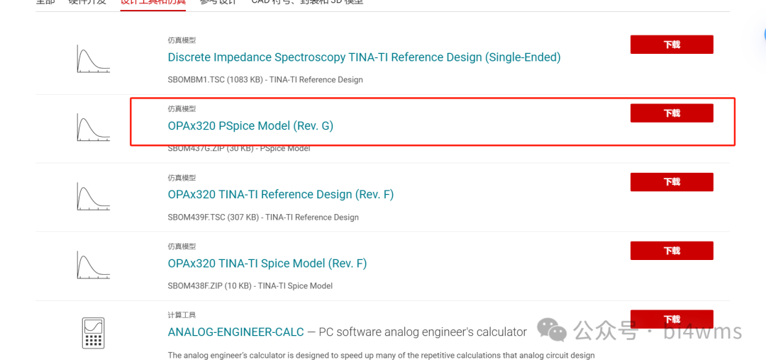Download the Discrete Impedance Spectroscopy reference design
766x362 pixels.
[x=672, y=45]
